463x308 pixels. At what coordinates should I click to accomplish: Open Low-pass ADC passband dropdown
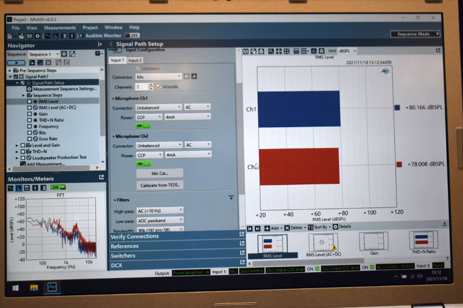160,221
